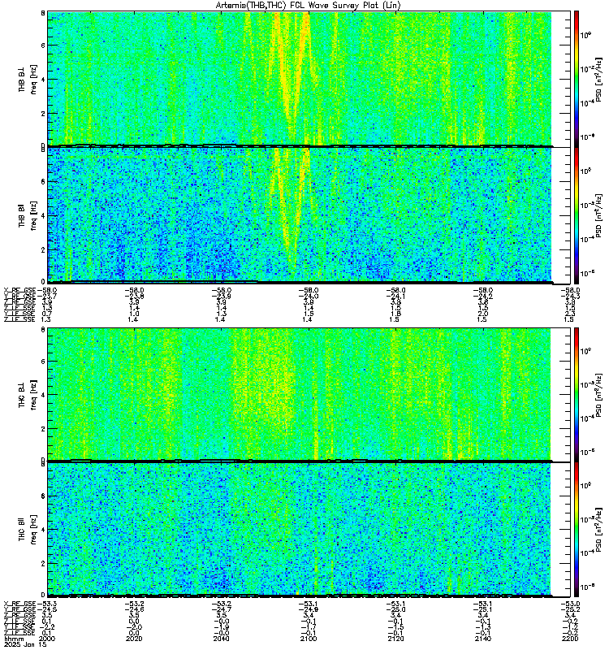Click the -23.7 position value under THB
The width and height of the screenshot is (609, 650).
47,296
